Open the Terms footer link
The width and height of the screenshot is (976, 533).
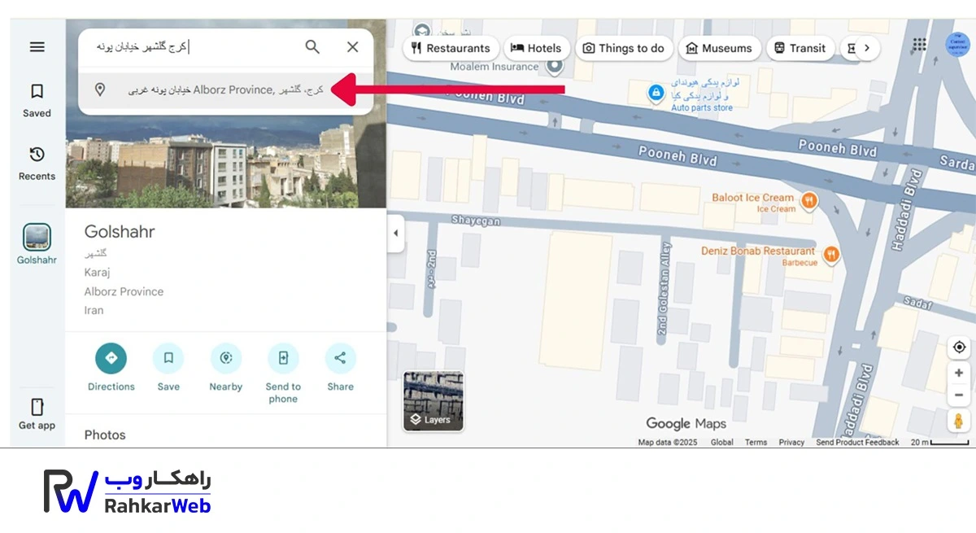(x=756, y=443)
